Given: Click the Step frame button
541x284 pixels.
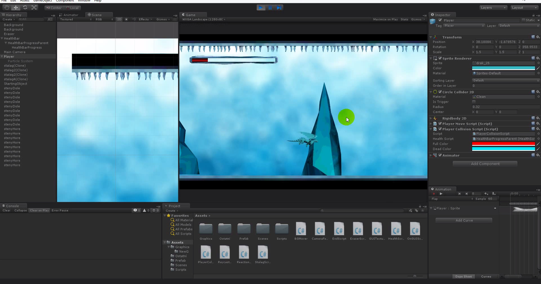Looking at the screenshot, I should click(279, 8).
